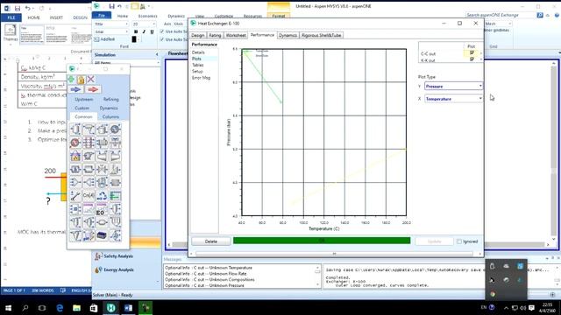Choose the fired heater flame icon
This screenshot has height=315, width=561.
coord(75,156)
